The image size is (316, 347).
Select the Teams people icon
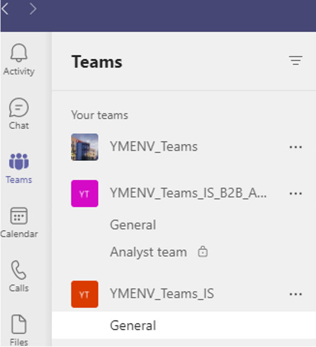(x=19, y=161)
